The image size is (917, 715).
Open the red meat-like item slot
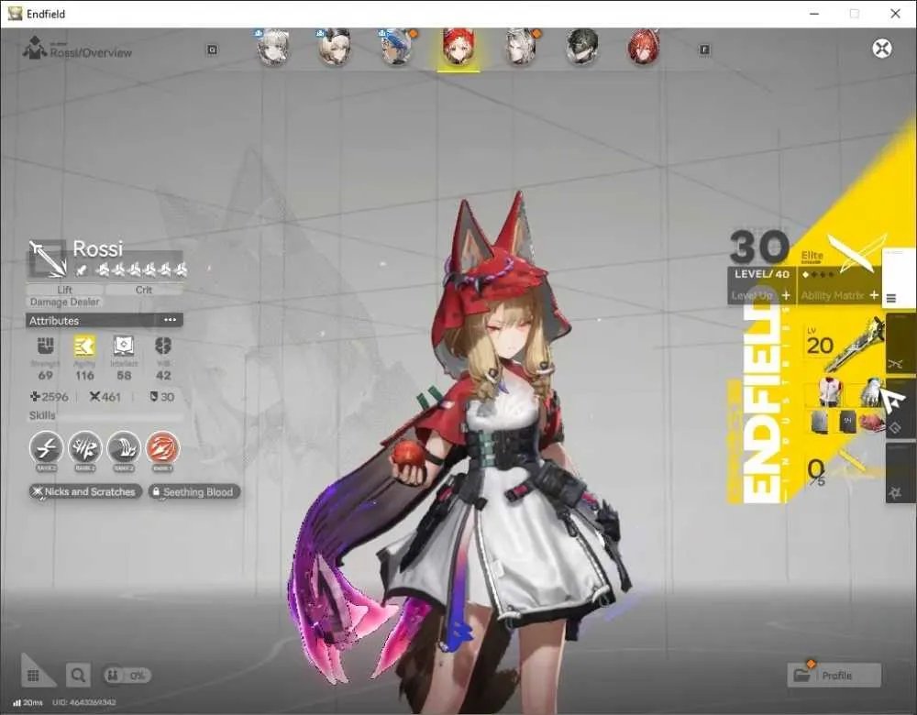point(871,422)
